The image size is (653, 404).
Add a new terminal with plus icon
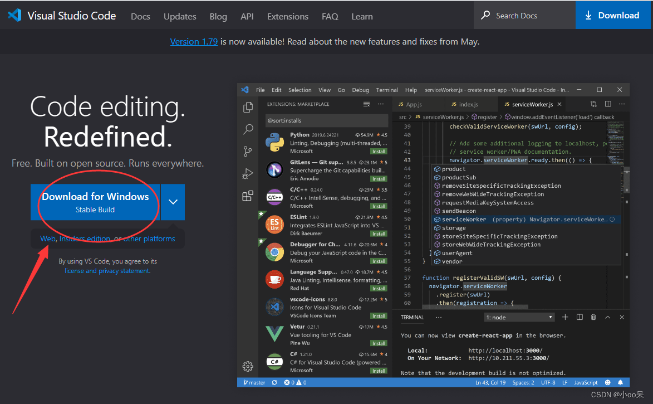[565, 317]
